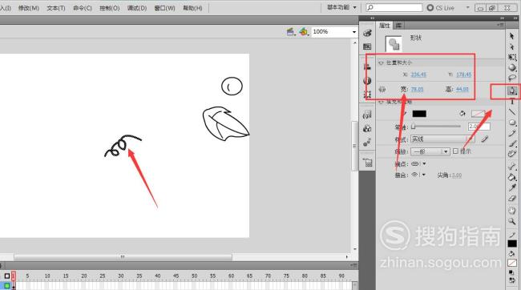Open the Project panel icon in dock
The image size is (521, 290).
tap(367, 163)
